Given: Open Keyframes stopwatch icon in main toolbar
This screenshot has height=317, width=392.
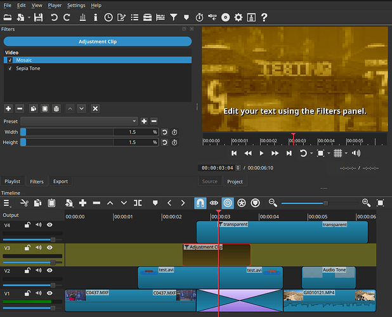Looking at the screenshot, I should pyautogui.click(x=199, y=17).
